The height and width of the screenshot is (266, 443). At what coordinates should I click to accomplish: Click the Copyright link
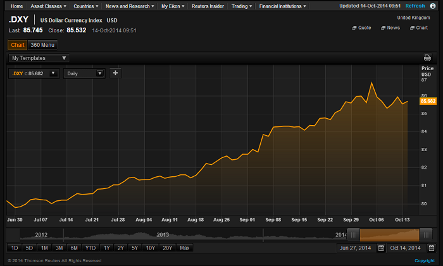pyautogui.click(x=425, y=261)
